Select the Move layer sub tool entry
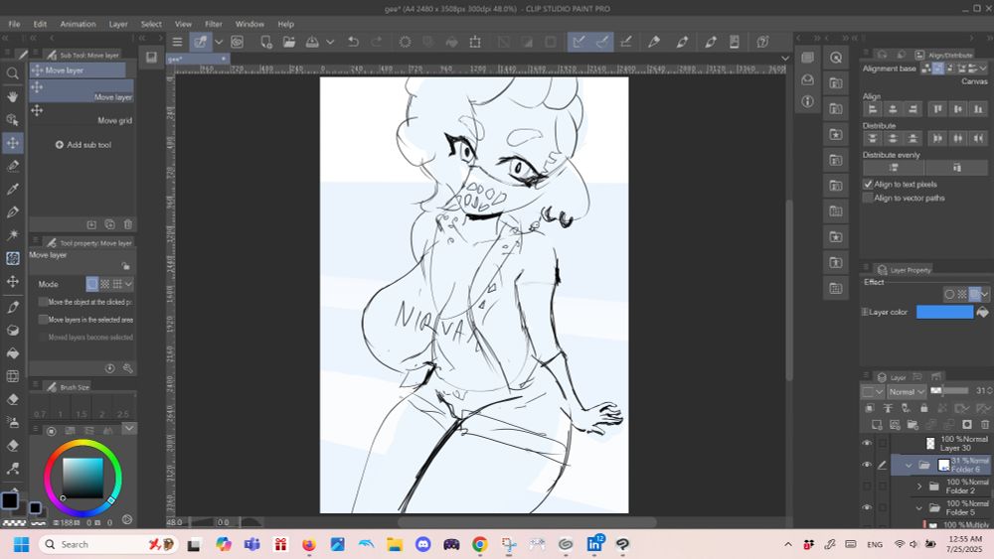Screen dimensions: 994x559 [82, 91]
